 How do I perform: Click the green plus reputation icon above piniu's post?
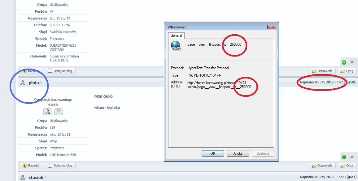(x=344, y=62)
